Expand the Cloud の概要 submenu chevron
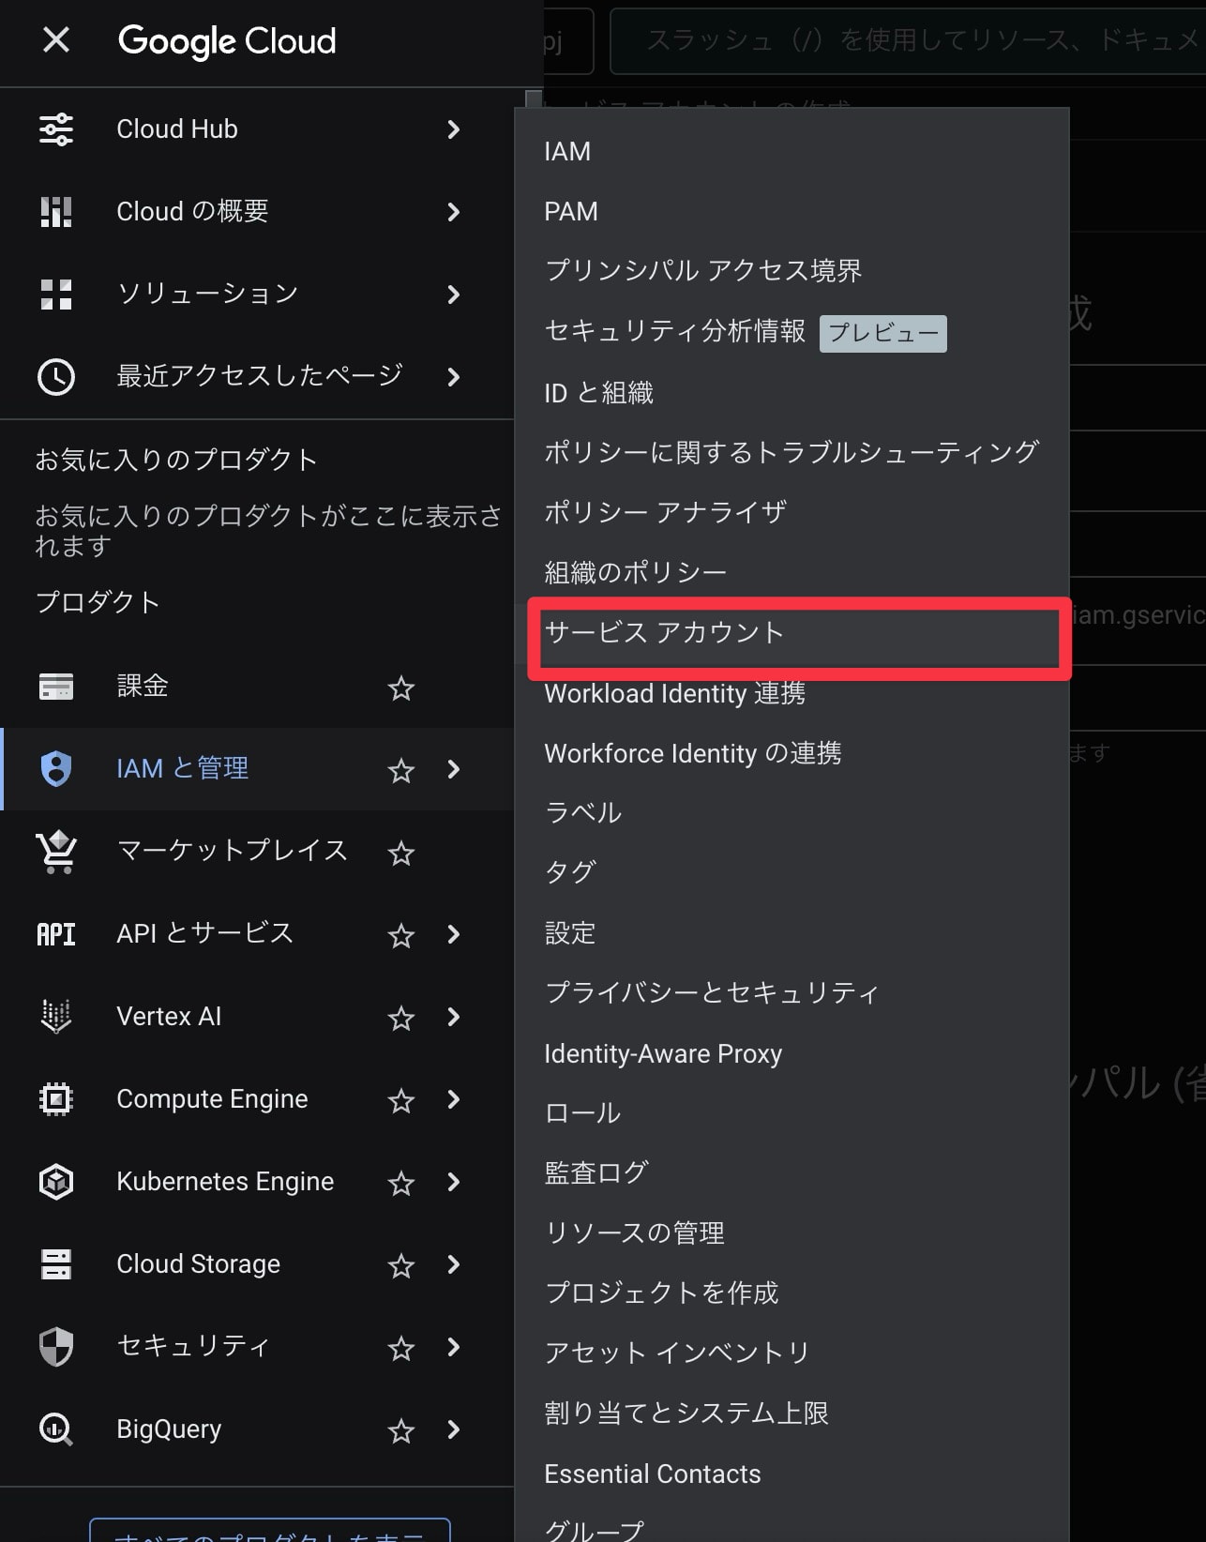The width and height of the screenshot is (1206, 1542). [454, 212]
